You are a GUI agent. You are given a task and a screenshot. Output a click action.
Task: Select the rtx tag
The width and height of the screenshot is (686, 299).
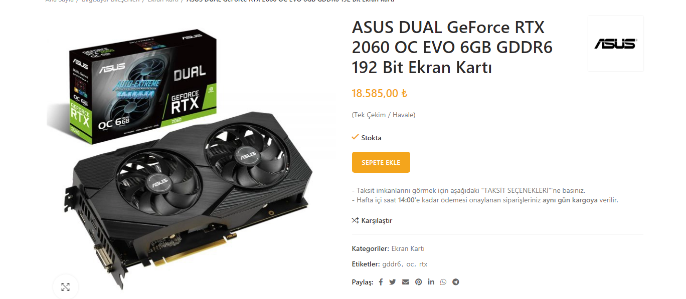(423, 264)
